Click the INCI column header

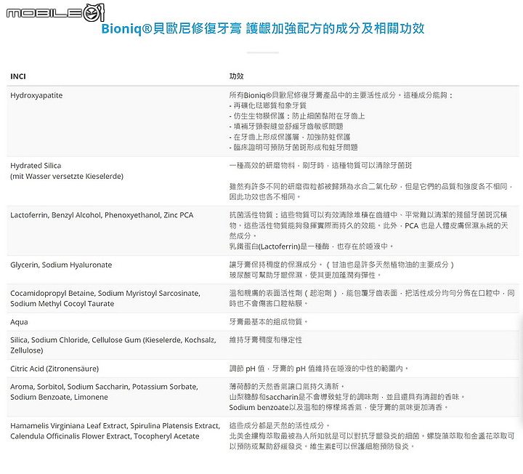pos(18,76)
